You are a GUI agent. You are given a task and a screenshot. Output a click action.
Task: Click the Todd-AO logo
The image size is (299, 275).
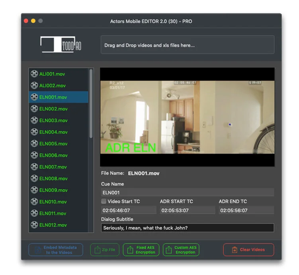tap(61, 45)
